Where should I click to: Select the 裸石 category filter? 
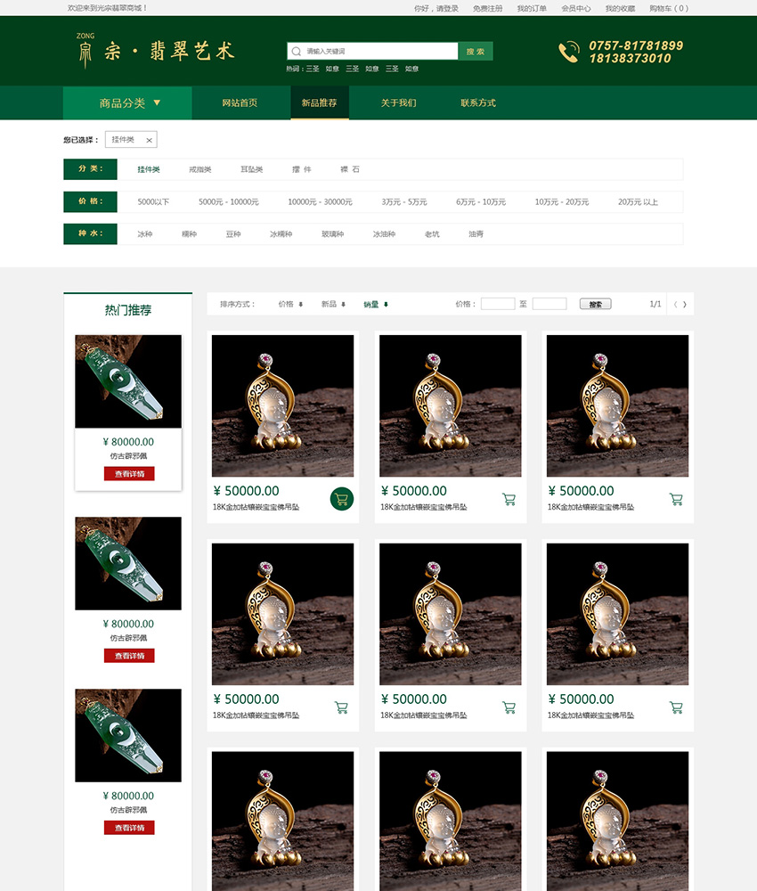tap(350, 169)
